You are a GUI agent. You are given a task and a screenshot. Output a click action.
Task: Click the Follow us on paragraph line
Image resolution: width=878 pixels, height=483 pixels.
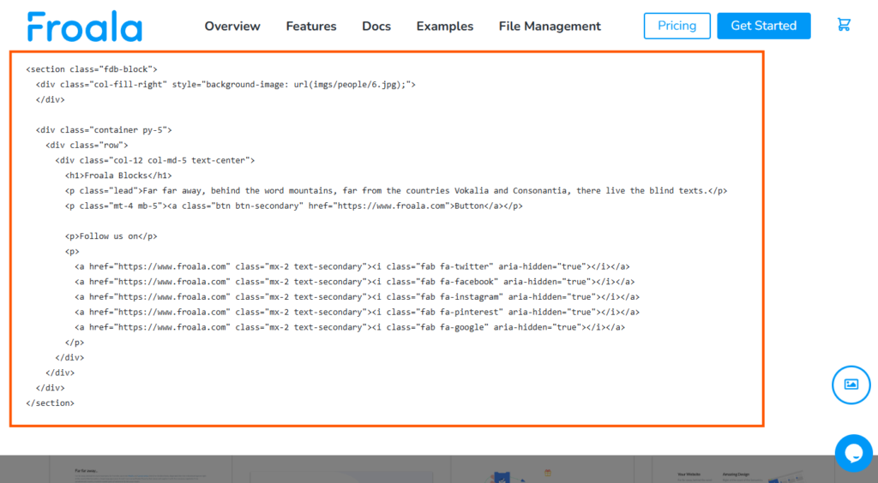tap(111, 236)
